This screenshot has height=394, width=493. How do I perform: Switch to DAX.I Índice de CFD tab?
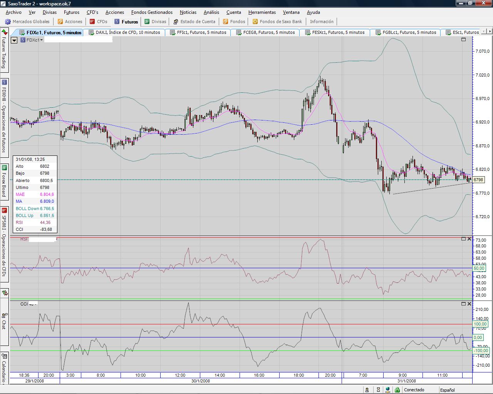pyautogui.click(x=127, y=32)
